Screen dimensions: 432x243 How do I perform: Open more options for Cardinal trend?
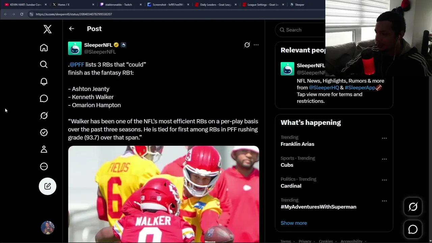pyautogui.click(x=384, y=180)
